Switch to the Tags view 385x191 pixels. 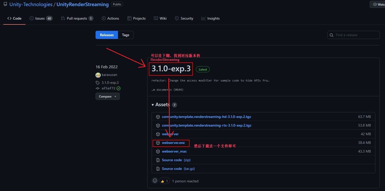pyautogui.click(x=125, y=35)
